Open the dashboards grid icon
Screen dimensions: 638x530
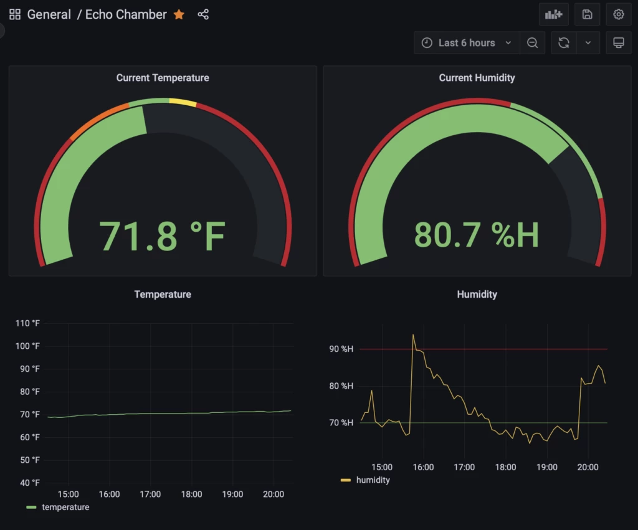[14, 14]
